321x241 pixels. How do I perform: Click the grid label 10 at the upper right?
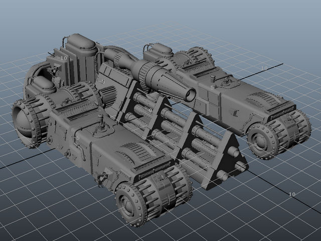(x=264, y=68)
